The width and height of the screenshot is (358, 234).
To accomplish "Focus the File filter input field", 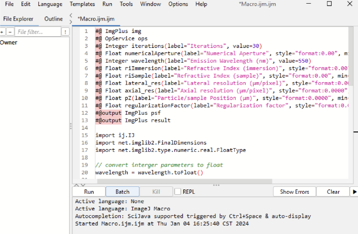I will (x=38, y=32).
